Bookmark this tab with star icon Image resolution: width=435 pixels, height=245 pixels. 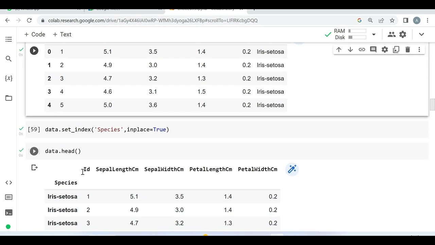click(x=392, y=20)
